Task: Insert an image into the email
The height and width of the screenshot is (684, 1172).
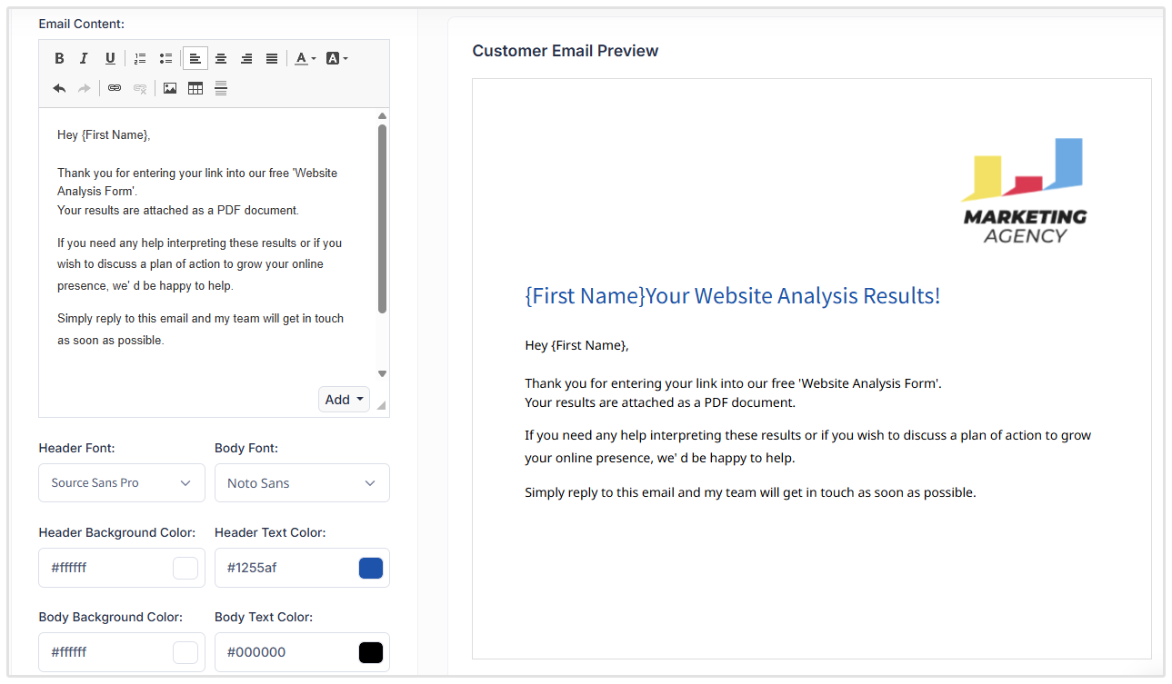Action: pyautogui.click(x=170, y=88)
